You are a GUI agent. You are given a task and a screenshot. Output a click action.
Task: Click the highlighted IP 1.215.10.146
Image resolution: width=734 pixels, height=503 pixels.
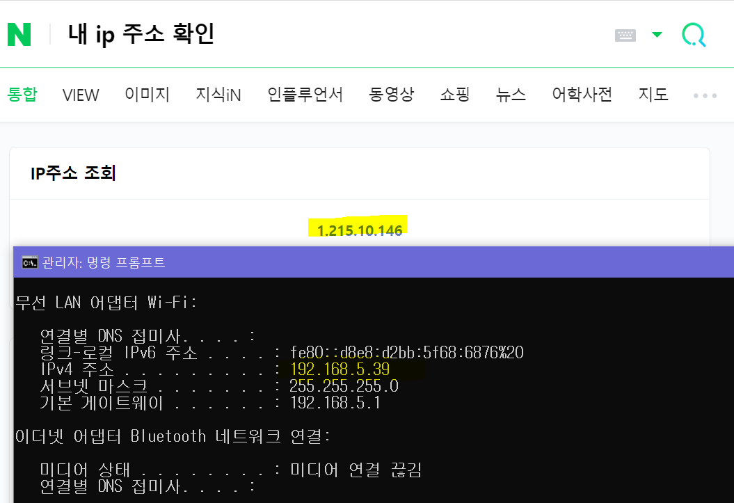(x=360, y=230)
